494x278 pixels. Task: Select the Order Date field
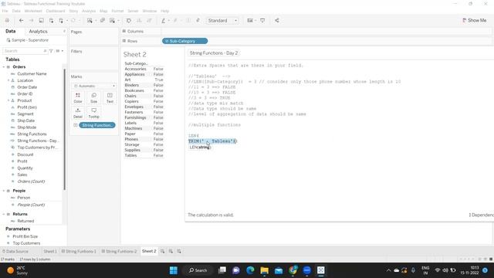click(x=27, y=87)
